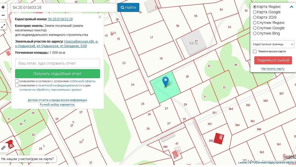
Task: Click the blue map pin marker
Action: (165, 81)
